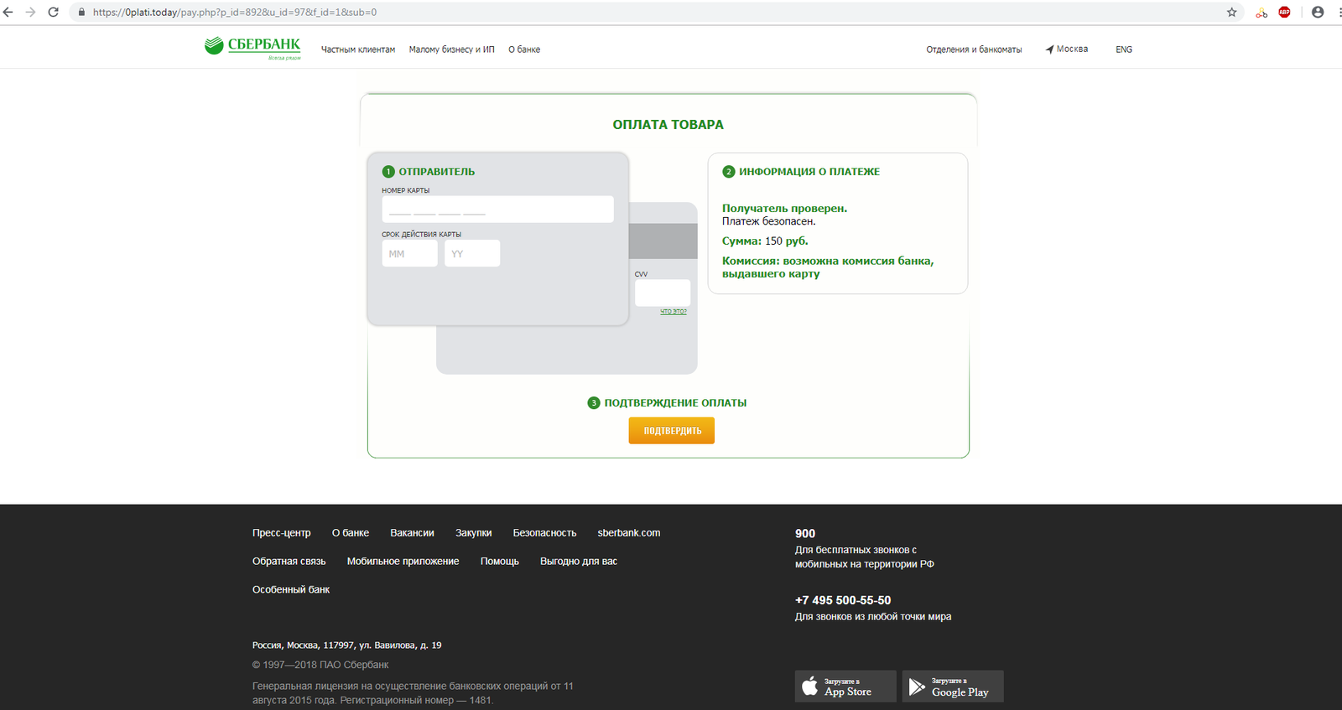Image resolution: width=1342 pixels, height=710 pixels.
Task: Click Получатель проверен text
Action: click(785, 209)
